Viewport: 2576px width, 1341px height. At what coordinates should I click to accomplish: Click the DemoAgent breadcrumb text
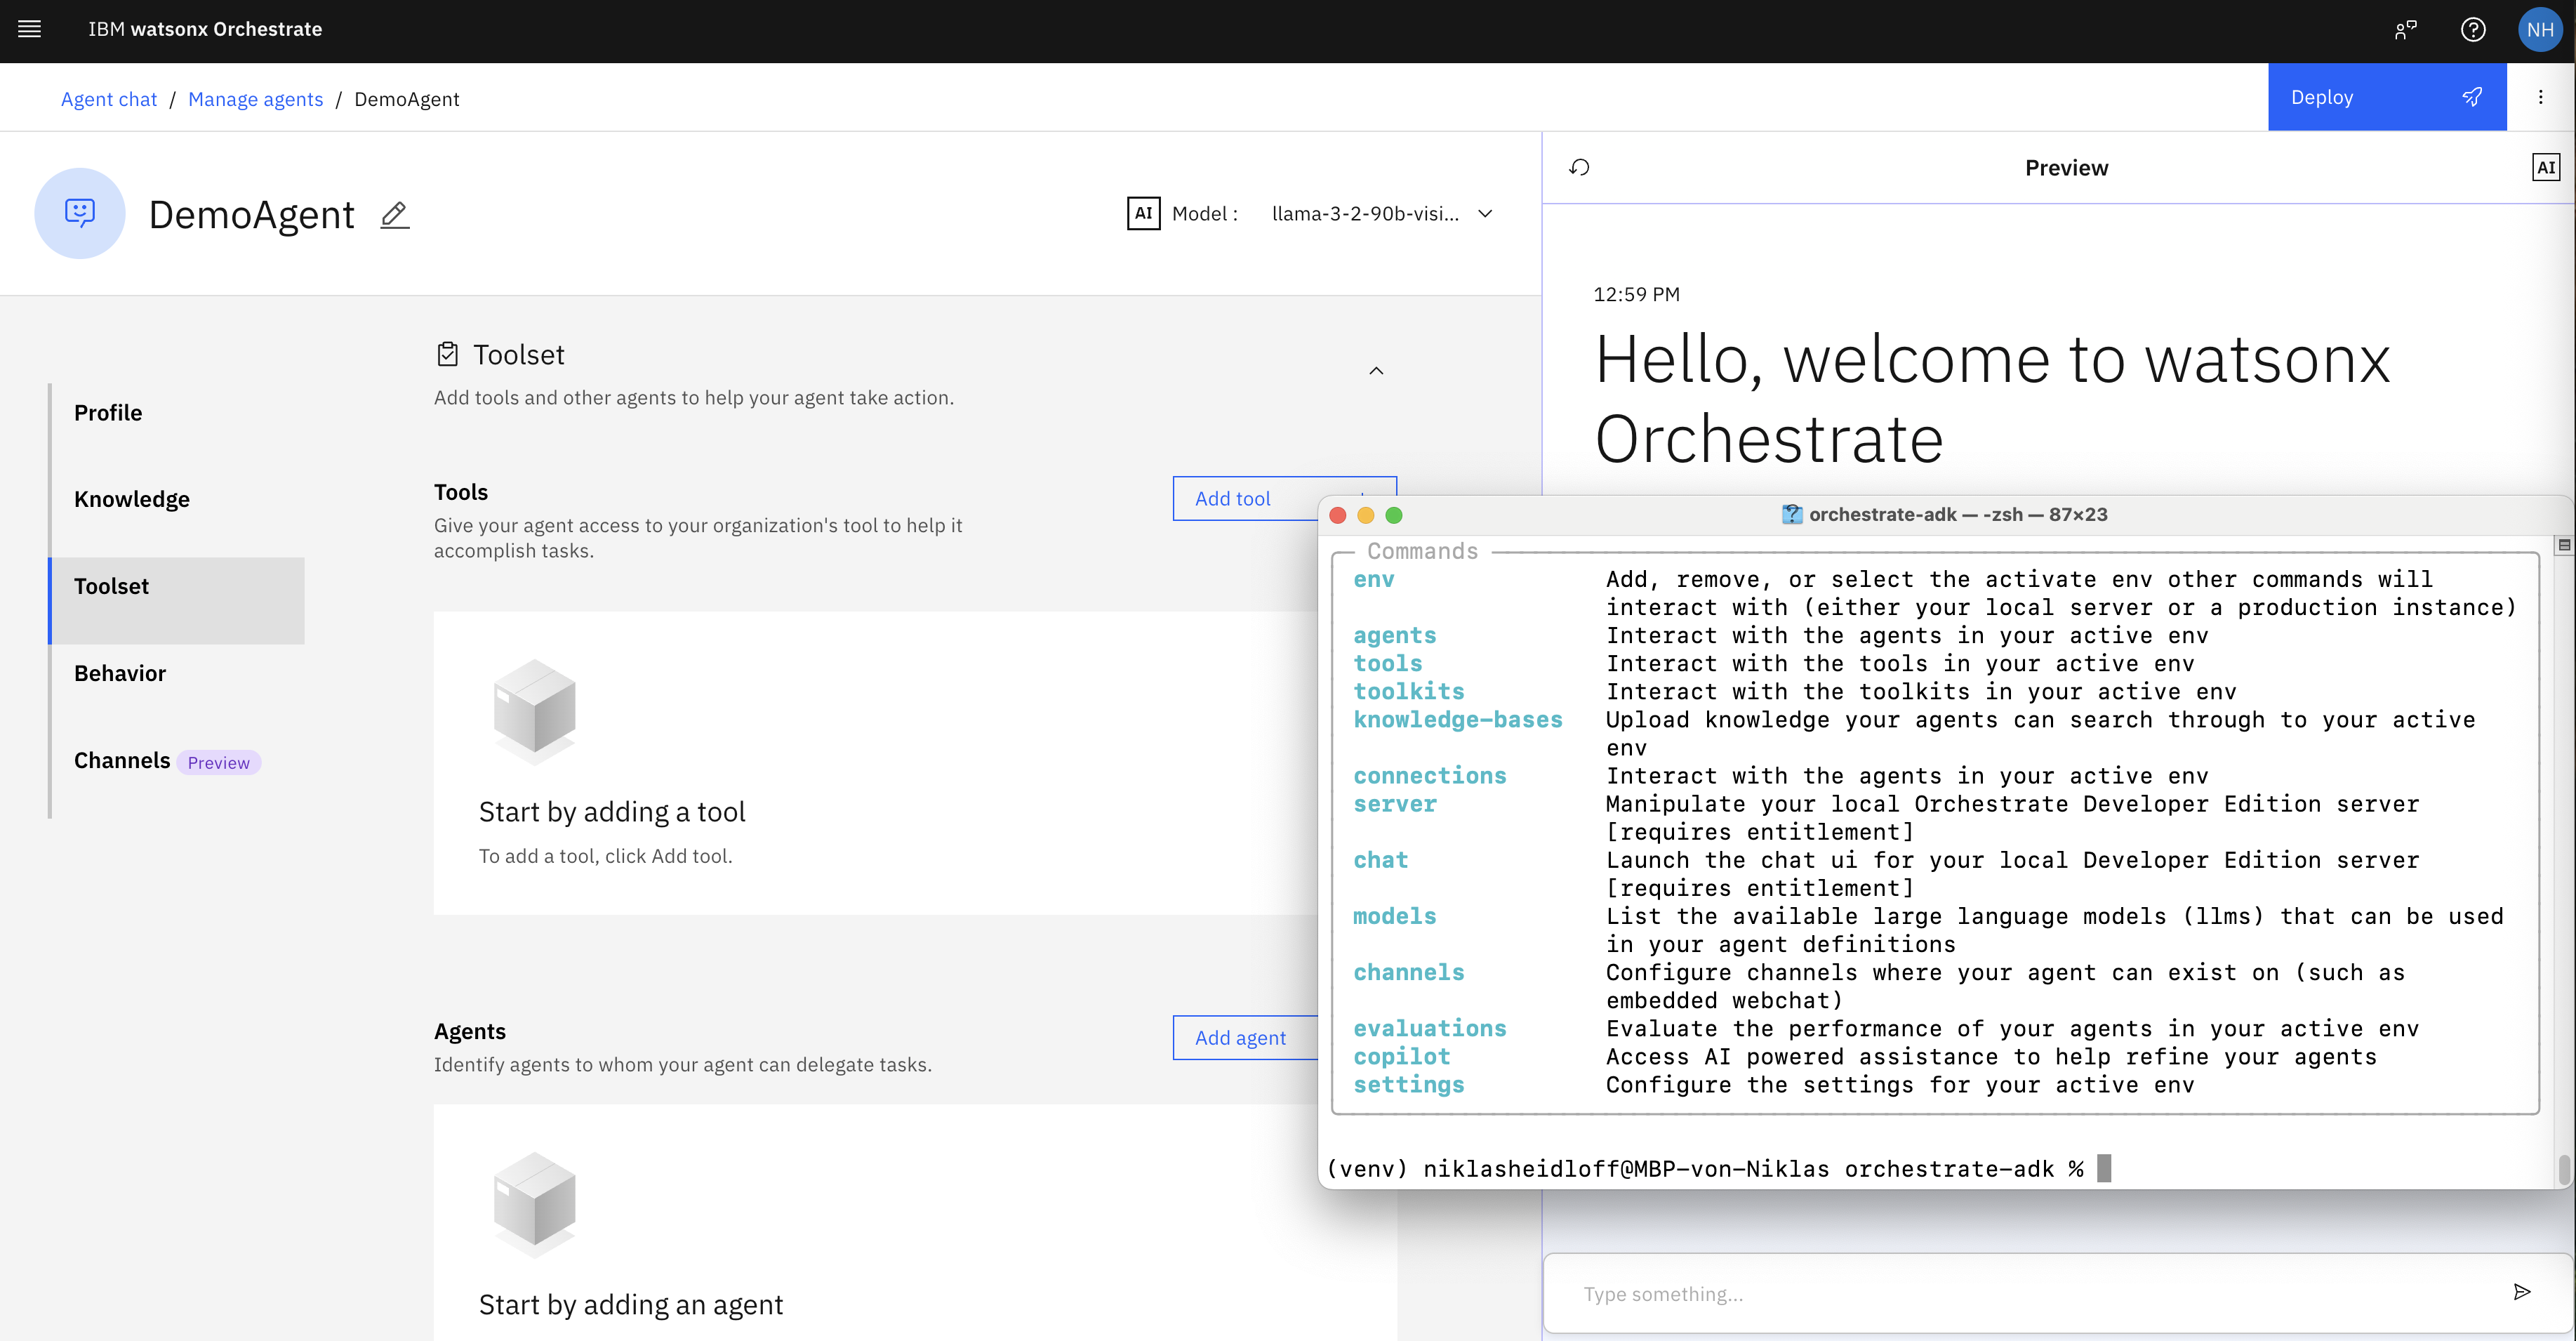pos(406,99)
